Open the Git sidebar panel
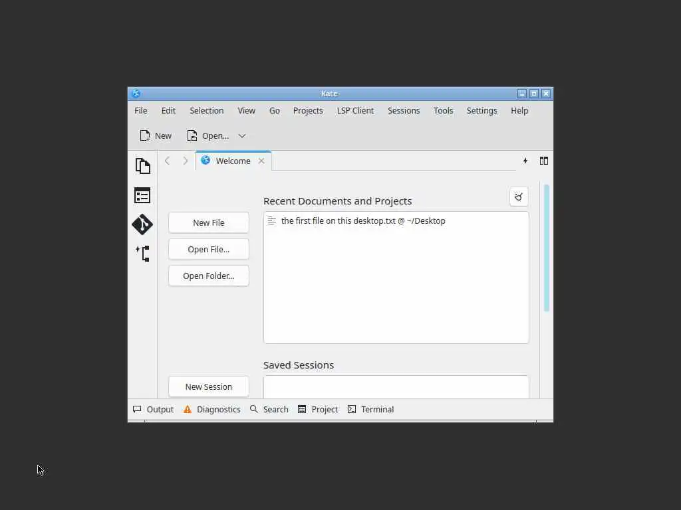 click(x=142, y=224)
